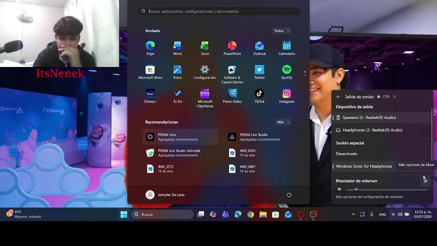Select Headphones (2- Realtek(R) Audio) output
Image resolution: width=437 pixels, height=246 pixels.
(382, 130)
